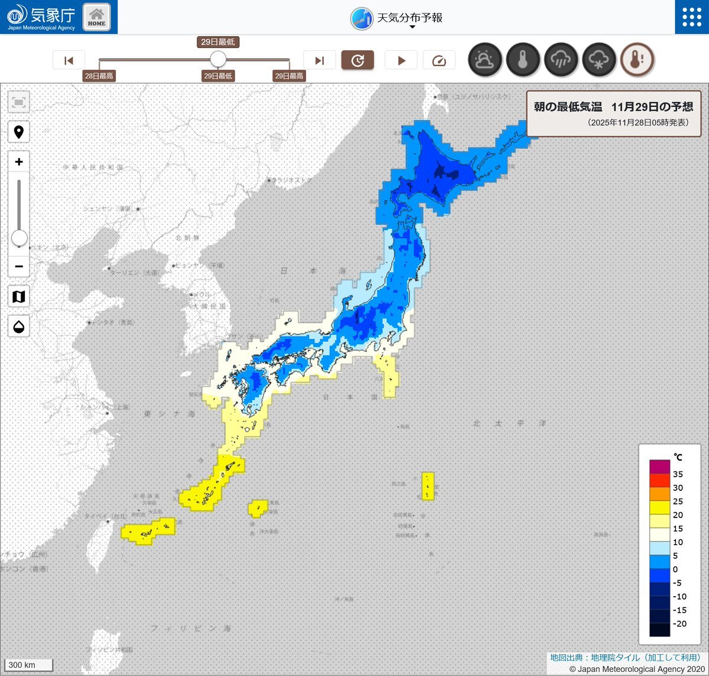
Task: Select the precipitation rain cloud layer
Action: (x=561, y=60)
